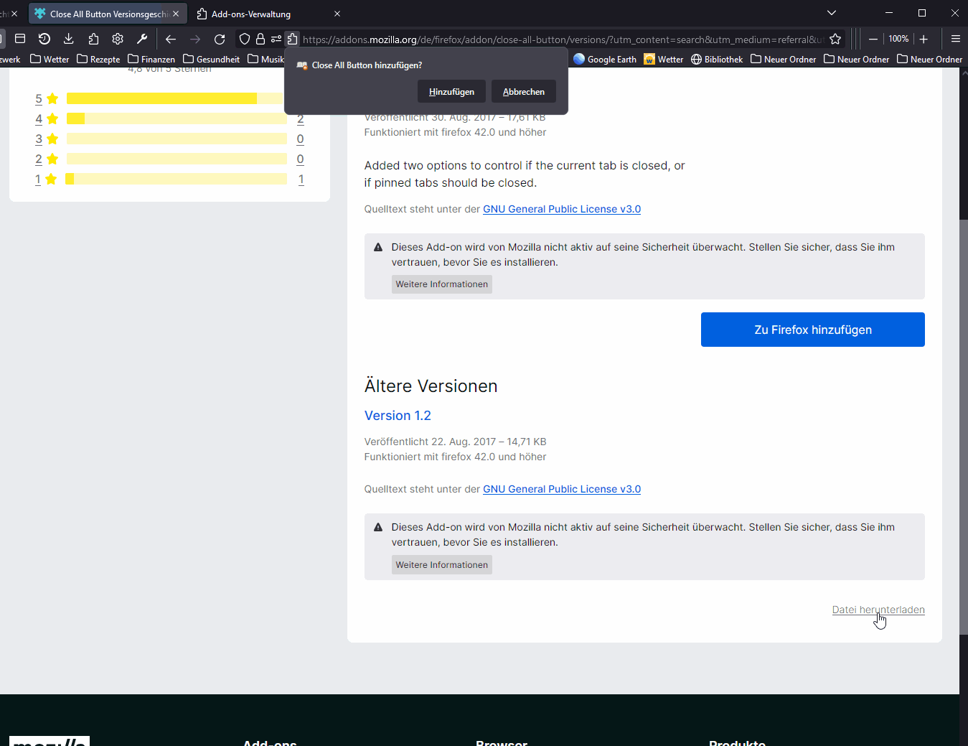Open the settings gear icon in toolbar

pyautogui.click(x=118, y=39)
